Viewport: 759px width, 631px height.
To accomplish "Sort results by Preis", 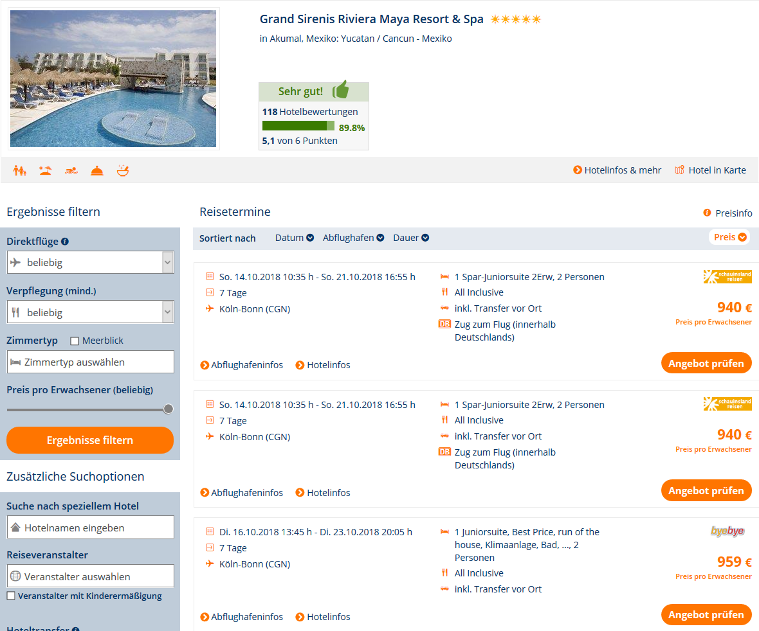I will coord(730,237).
